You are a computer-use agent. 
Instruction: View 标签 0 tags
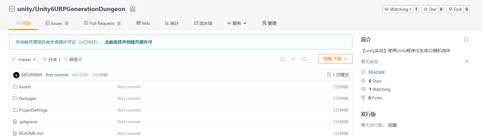click(x=73, y=59)
